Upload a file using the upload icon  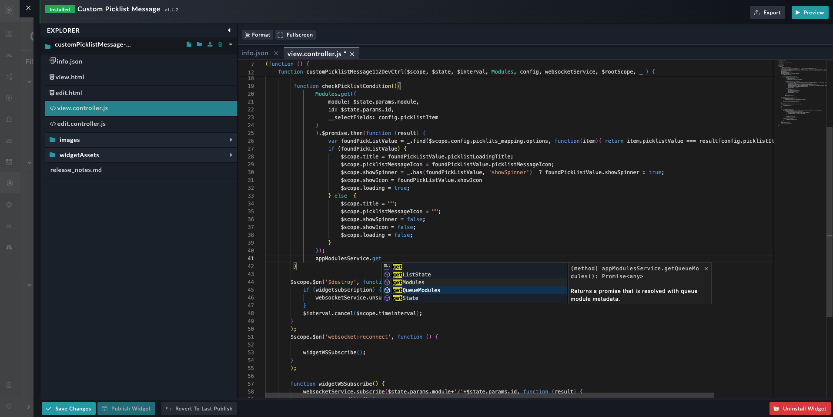[x=210, y=44]
